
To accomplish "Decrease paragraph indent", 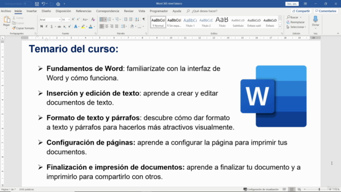I will (x=126, y=19).
